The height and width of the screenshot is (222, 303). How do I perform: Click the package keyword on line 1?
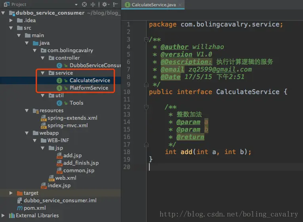coord(163,24)
